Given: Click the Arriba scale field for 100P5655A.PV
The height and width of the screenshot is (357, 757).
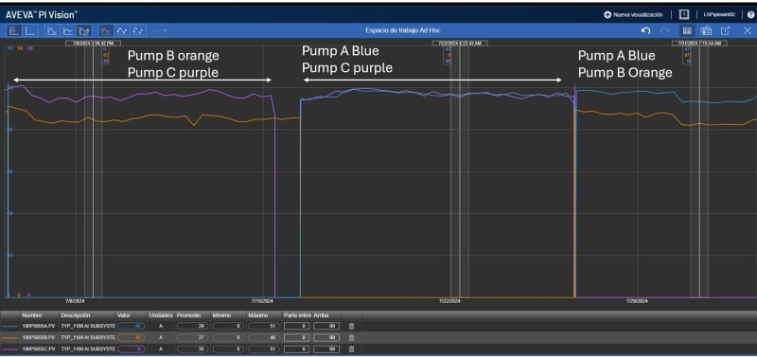Looking at the screenshot, I should 326,327.
